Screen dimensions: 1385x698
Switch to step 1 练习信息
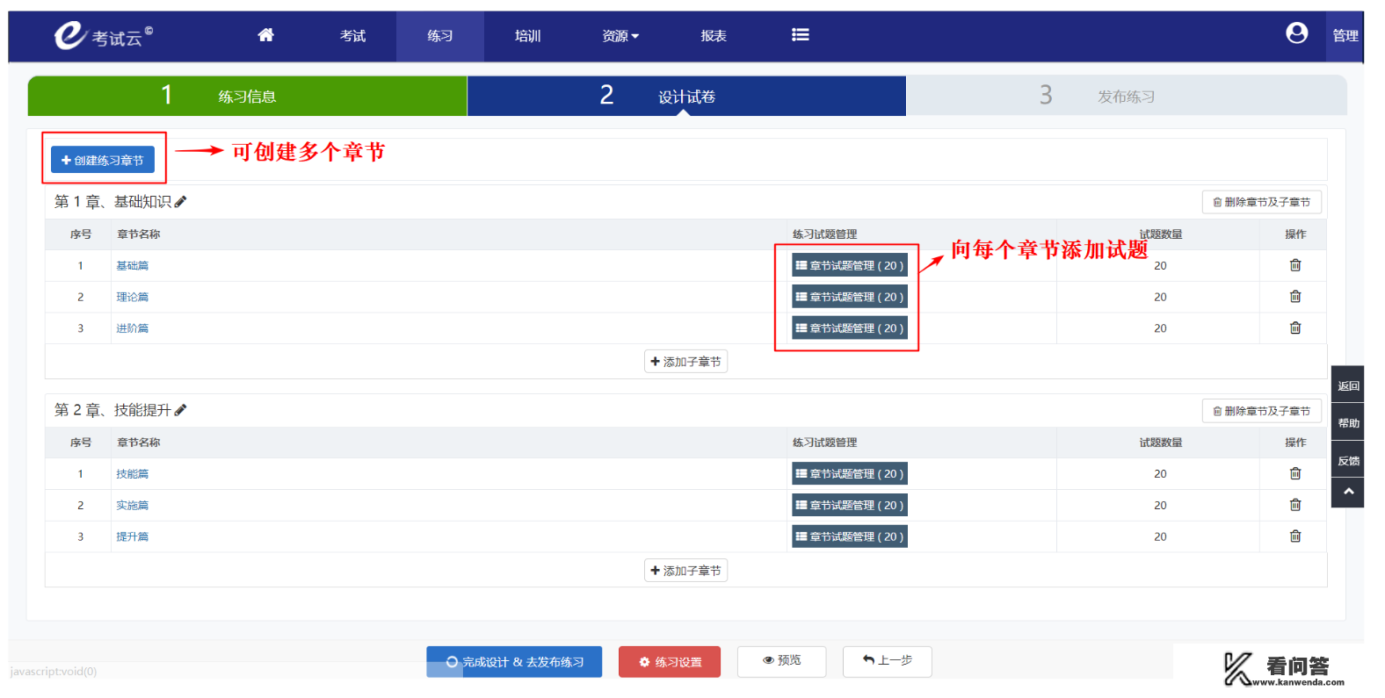[247, 96]
